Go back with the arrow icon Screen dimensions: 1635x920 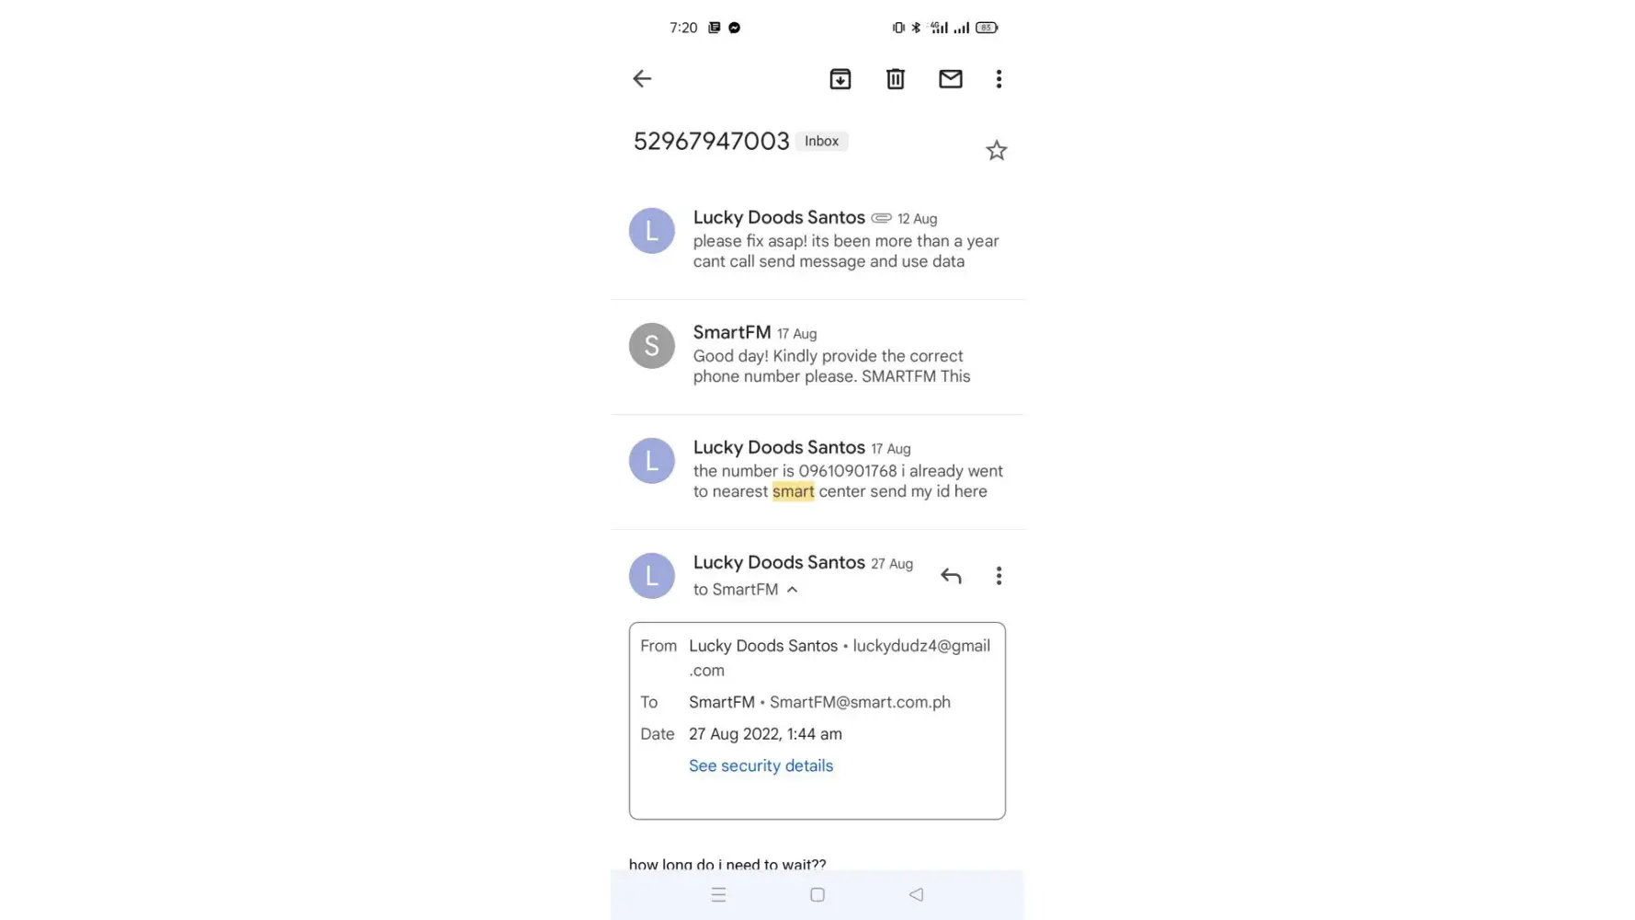pos(642,79)
